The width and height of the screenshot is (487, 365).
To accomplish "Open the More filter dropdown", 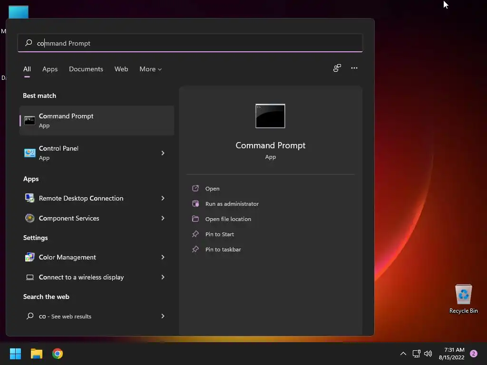I will pyautogui.click(x=151, y=69).
